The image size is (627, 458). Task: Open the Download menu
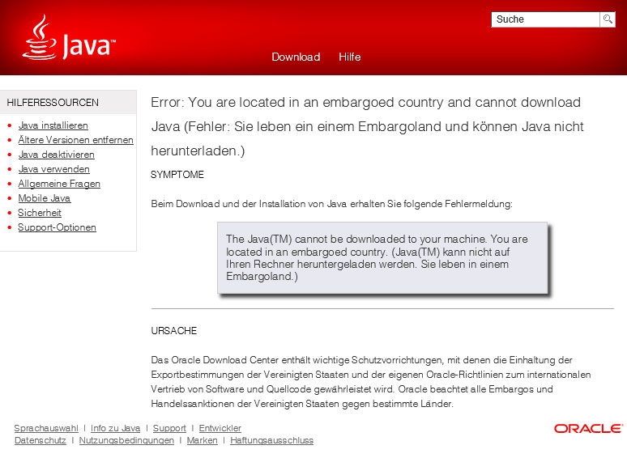pyautogui.click(x=296, y=57)
